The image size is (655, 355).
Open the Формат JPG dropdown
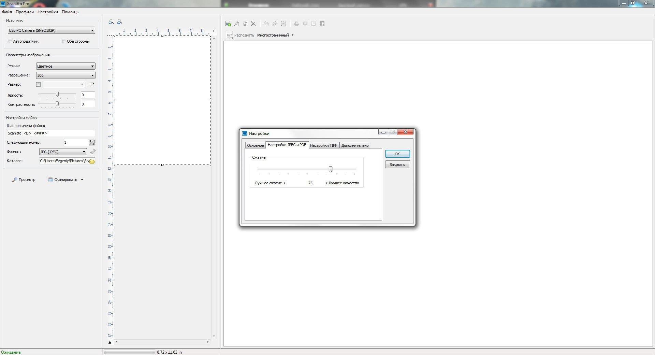[x=63, y=152]
